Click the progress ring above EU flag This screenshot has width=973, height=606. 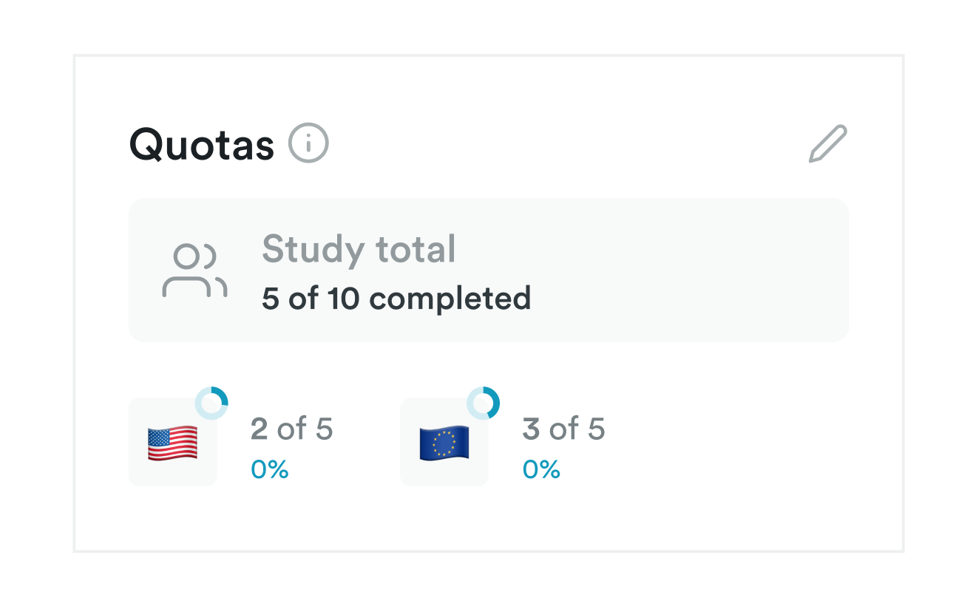[x=483, y=403]
